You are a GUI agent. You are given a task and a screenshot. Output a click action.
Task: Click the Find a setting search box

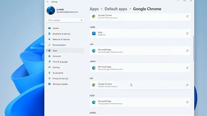[x=65, y=20]
